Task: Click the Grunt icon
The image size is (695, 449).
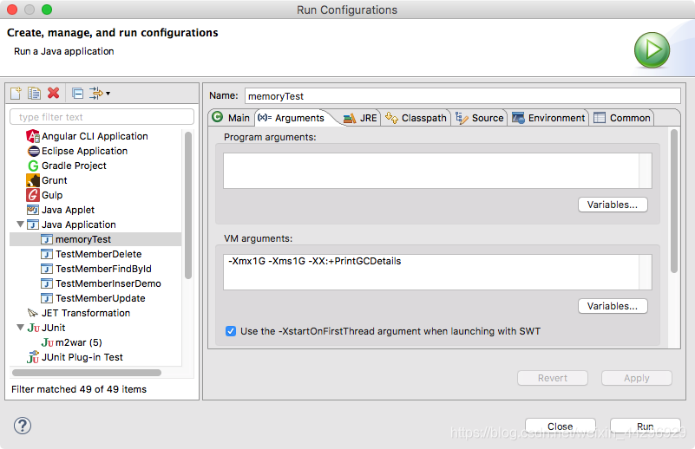Action: pyautogui.click(x=33, y=180)
